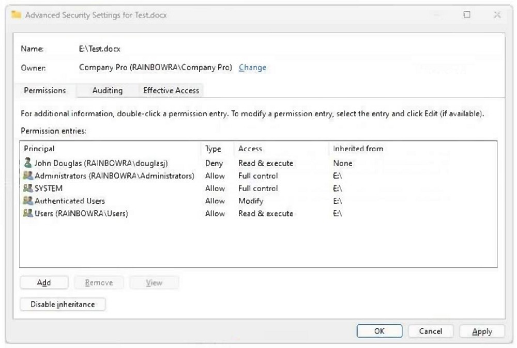The image size is (517, 348).
Task: Switch to the Auditing tab
Action: tap(108, 90)
